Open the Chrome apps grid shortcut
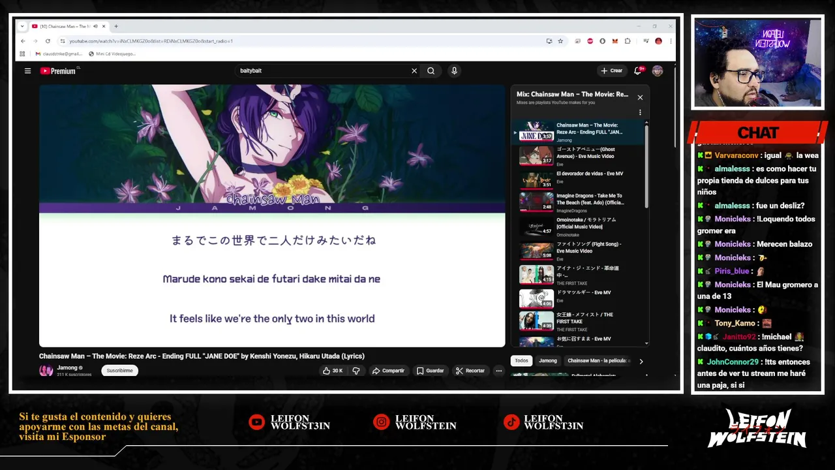Screen dimensions: 835x470 [22, 54]
